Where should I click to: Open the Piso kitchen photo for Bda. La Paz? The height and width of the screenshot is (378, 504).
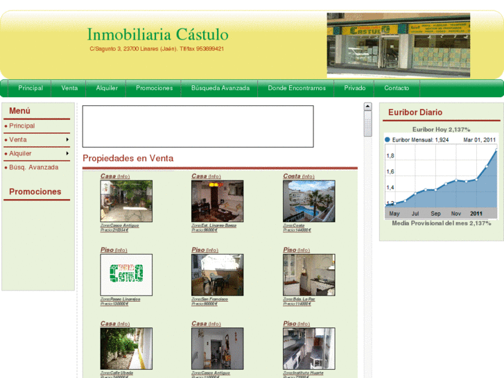point(309,275)
